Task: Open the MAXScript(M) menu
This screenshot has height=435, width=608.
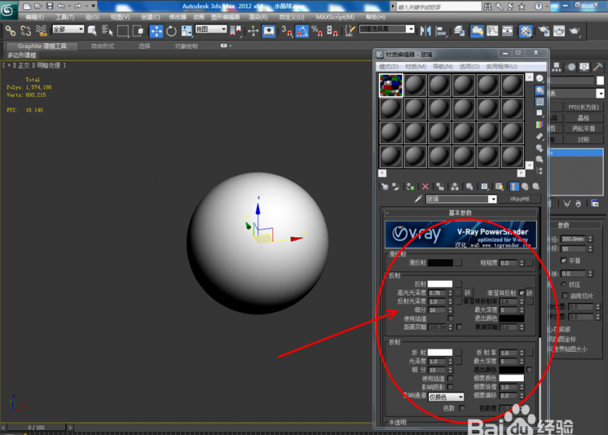Action: click(335, 17)
